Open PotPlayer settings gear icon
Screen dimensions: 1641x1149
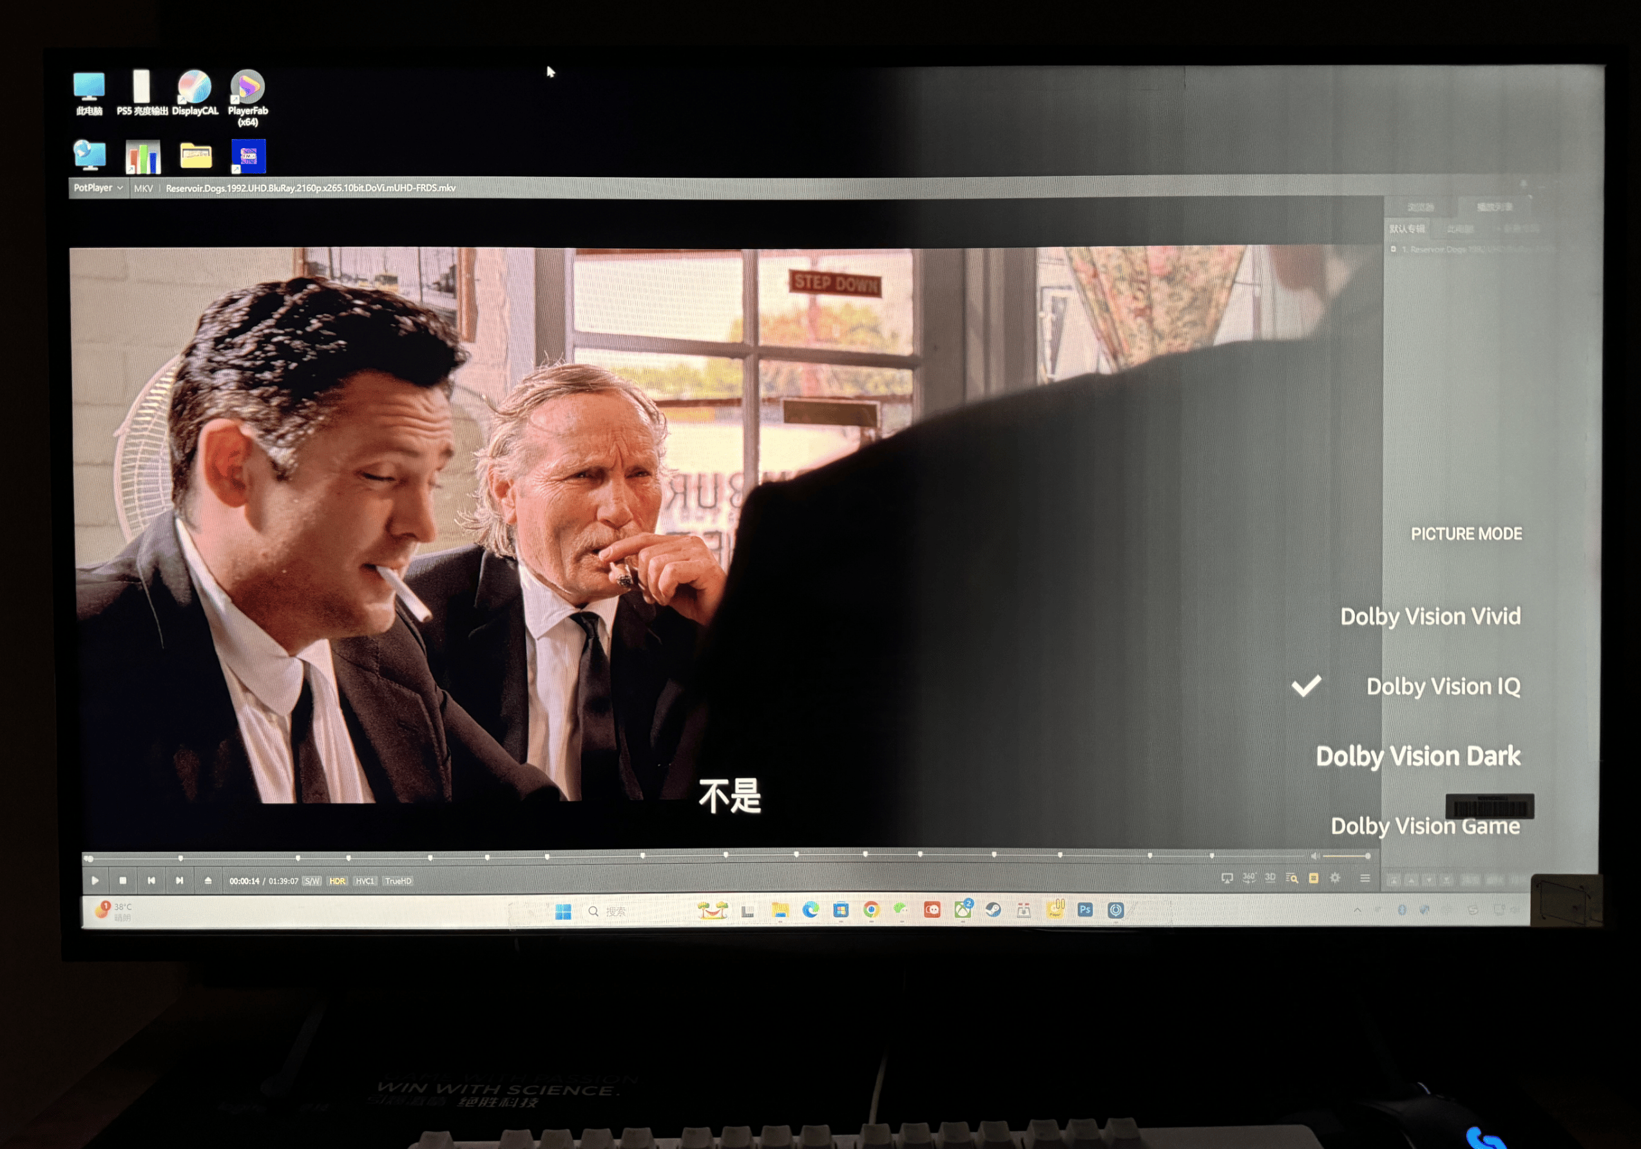pyautogui.click(x=1335, y=878)
